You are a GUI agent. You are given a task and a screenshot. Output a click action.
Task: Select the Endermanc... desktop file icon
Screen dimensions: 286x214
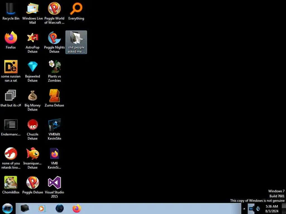point(11,125)
